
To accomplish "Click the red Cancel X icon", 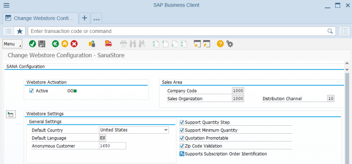I will click(74, 44).
